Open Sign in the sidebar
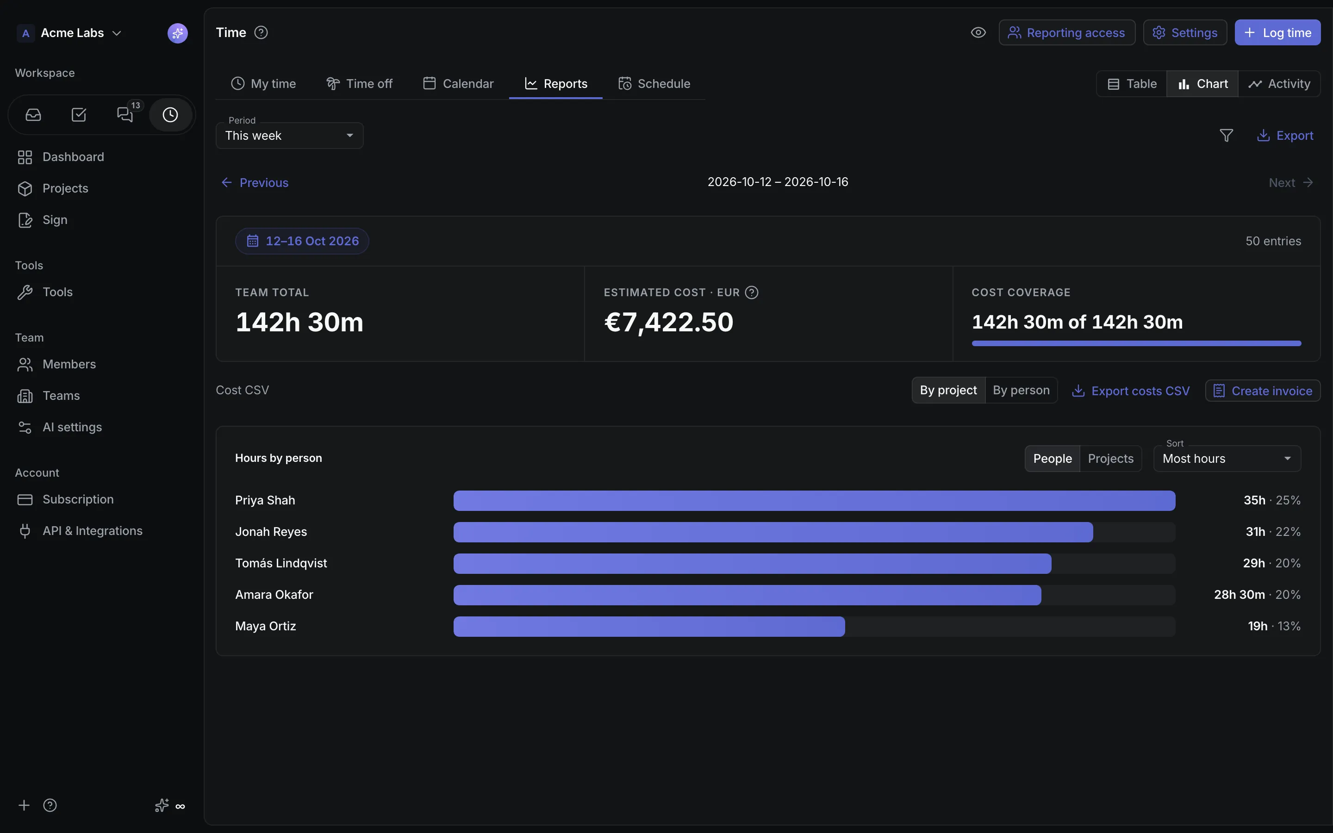The height and width of the screenshot is (833, 1333). pyautogui.click(x=102, y=220)
